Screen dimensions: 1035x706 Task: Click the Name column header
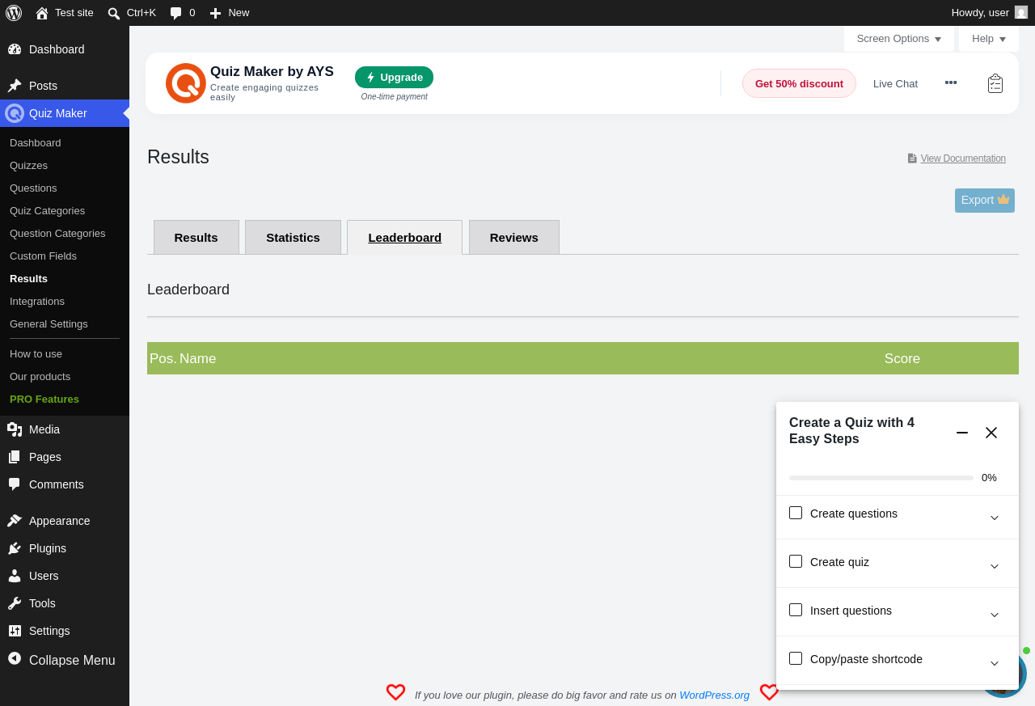tap(197, 358)
